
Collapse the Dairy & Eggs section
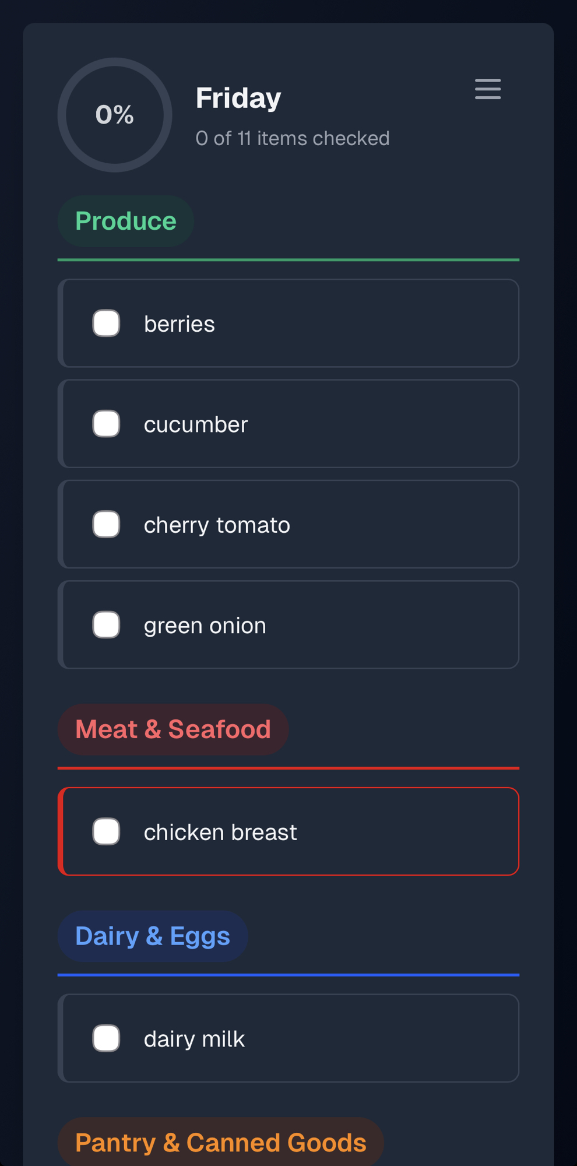pos(152,936)
